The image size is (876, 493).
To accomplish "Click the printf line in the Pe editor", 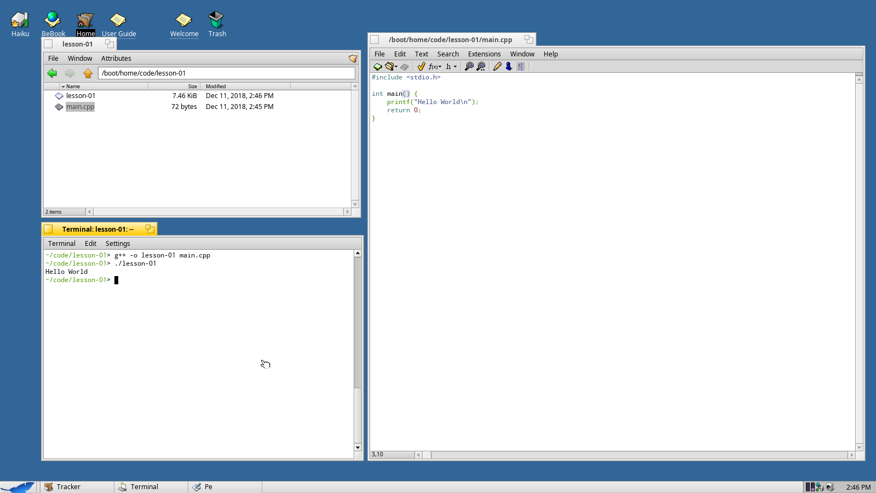I will click(433, 102).
